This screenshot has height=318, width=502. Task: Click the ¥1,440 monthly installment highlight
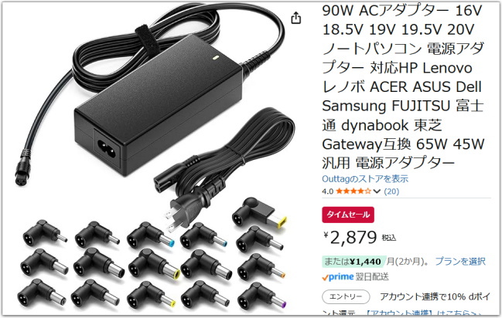(353, 262)
